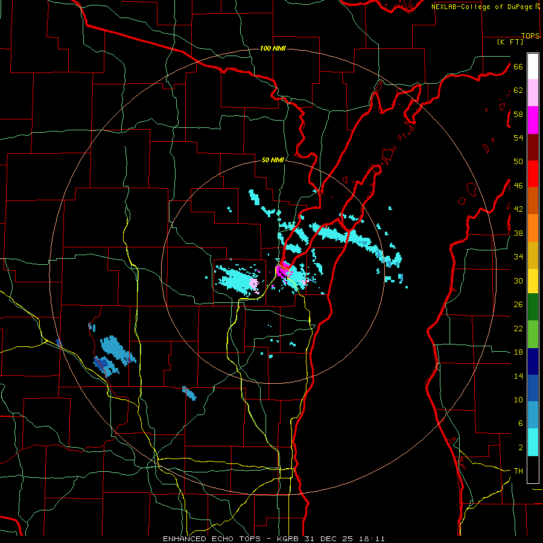Click the 18 legend value
Screen dimensions: 543x543
[x=518, y=352]
